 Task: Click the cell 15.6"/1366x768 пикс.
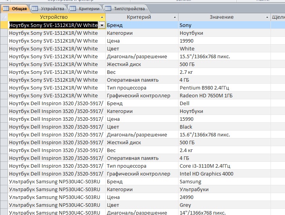[224, 134]
